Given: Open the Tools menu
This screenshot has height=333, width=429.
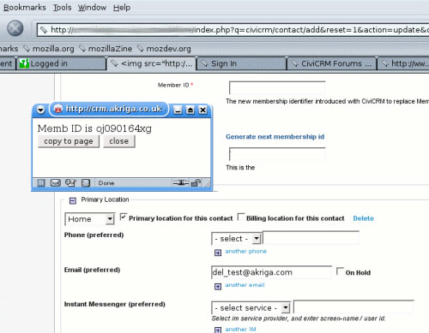Looking at the screenshot, I should click(62, 8).
